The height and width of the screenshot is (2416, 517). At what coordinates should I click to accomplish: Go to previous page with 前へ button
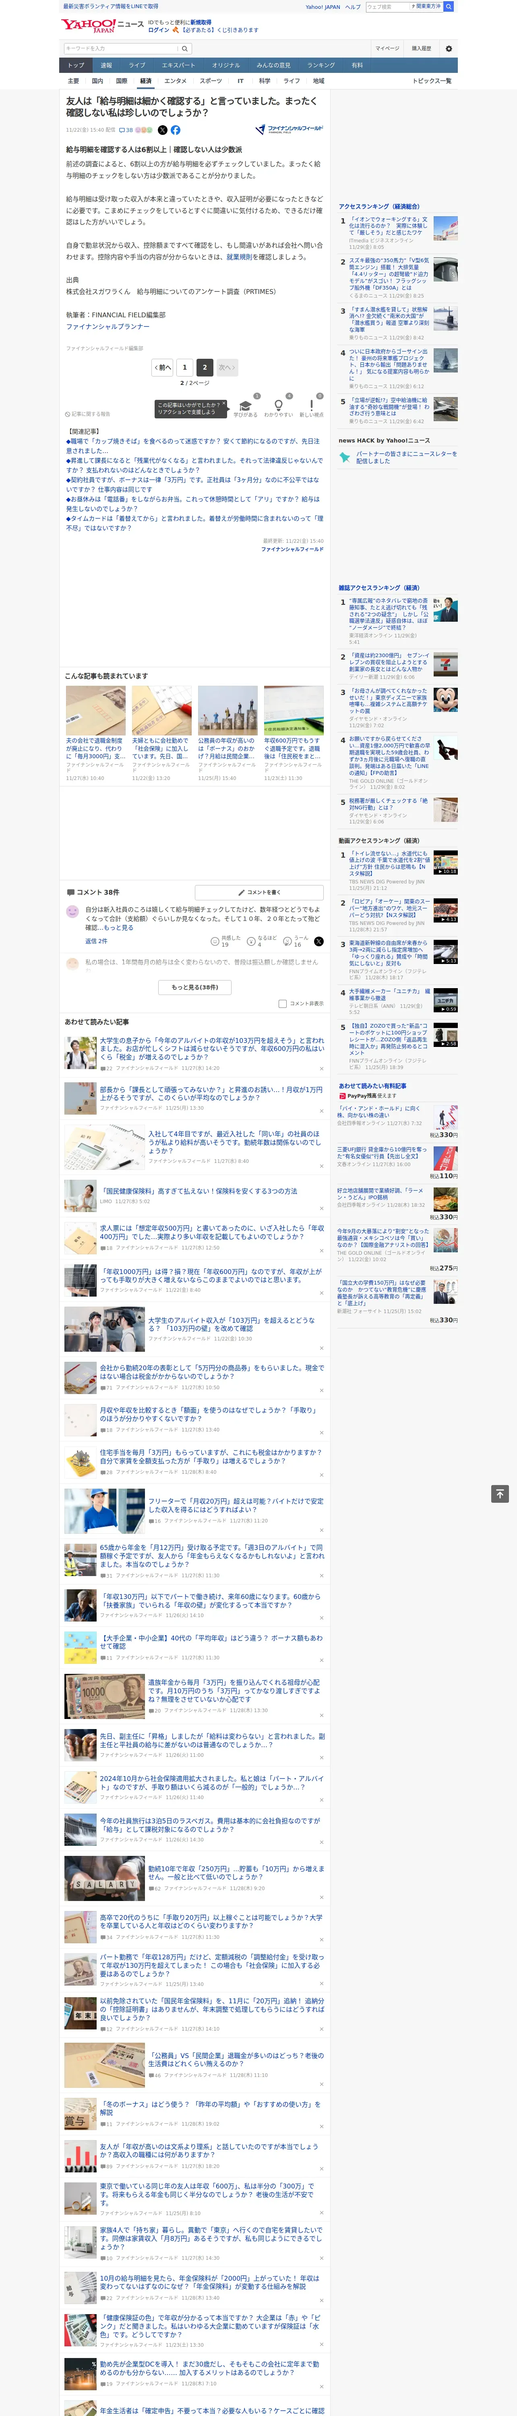pos(163,368)
